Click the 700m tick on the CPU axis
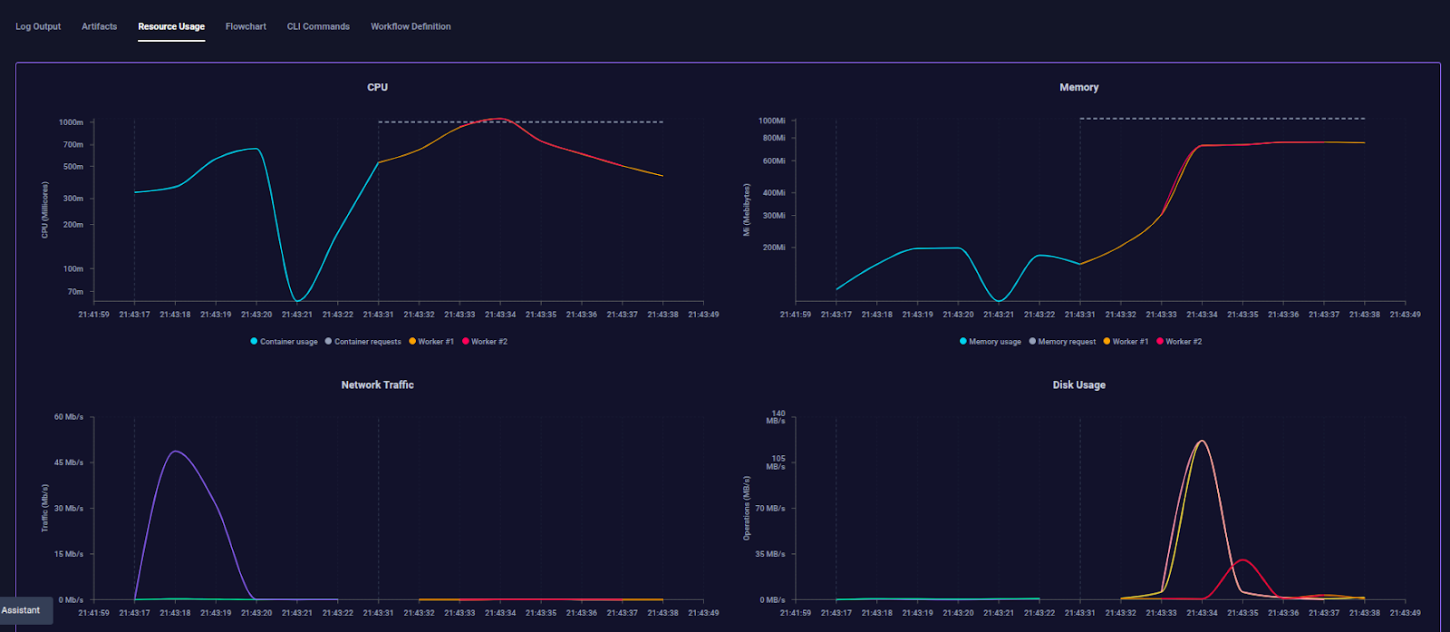This screenshot has height=632, width=1450. [73, 144]
